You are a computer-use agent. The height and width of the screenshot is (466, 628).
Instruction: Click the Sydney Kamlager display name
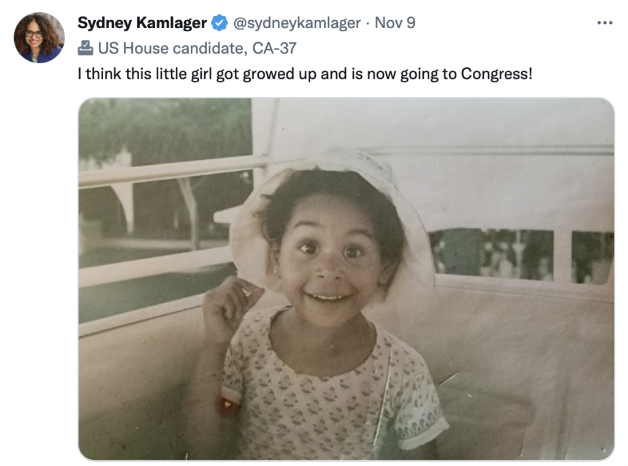[142, 23]
